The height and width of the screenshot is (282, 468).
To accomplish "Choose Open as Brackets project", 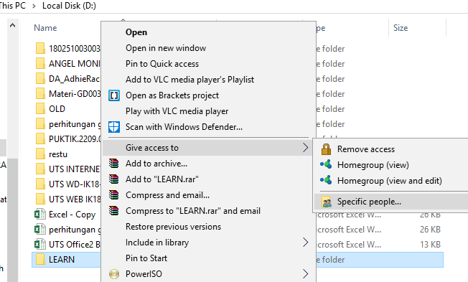I will (172, 95).
